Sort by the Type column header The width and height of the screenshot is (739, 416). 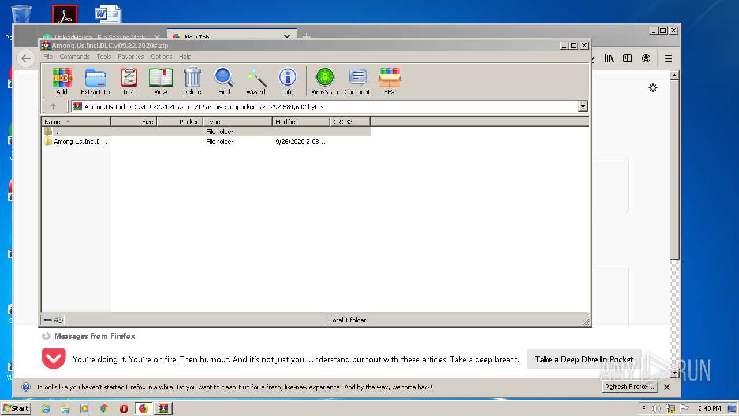point(237,121)
